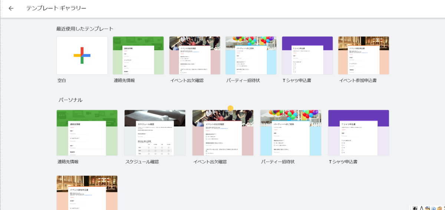Click パーティー招待状 label under 最近使用したテンプレート

[x=243, y=80]
